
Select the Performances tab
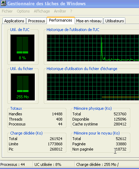(x=60, y=20)
